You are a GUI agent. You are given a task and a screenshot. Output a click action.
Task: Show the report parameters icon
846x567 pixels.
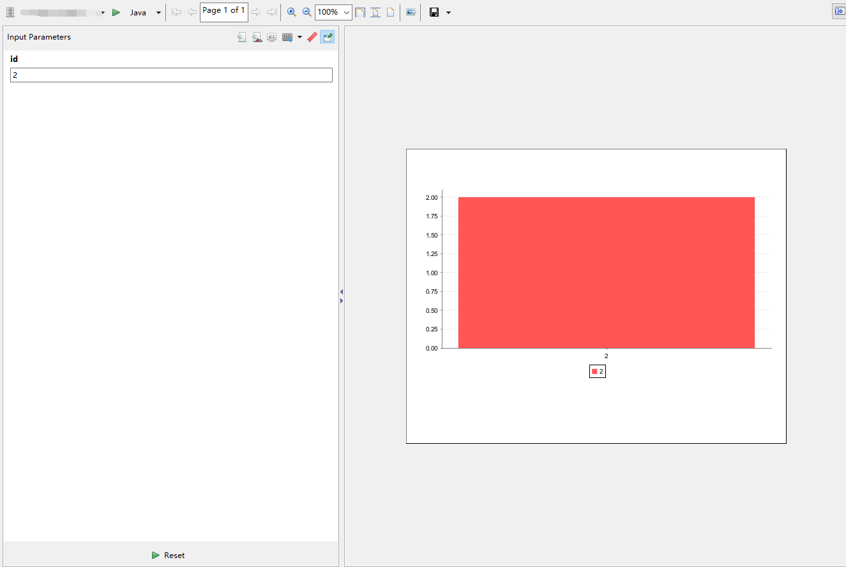point(257,38)
